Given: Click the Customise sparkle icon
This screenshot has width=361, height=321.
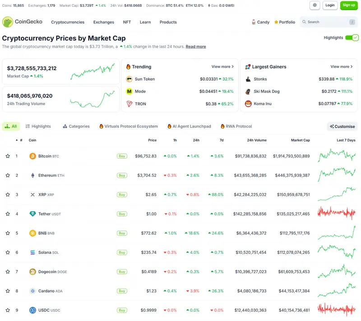Looking at the screenshot, I should click(x=332, y=127).
